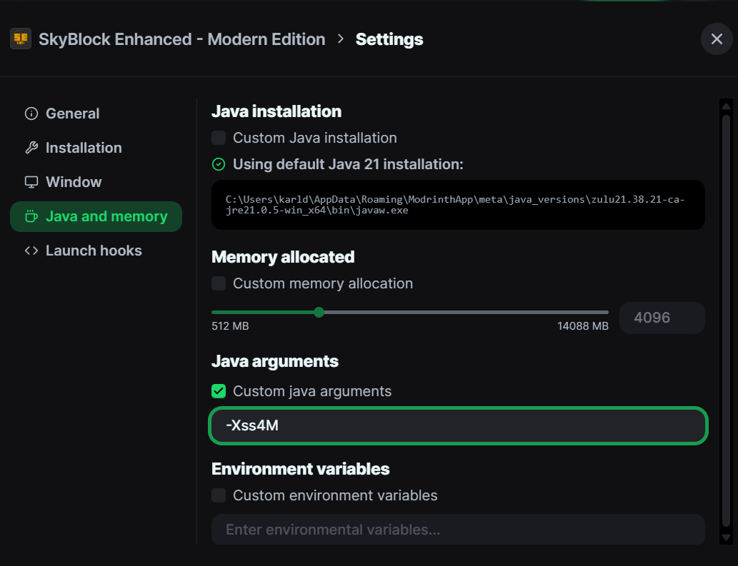Click the environmental variables input field
738x566 pixels.
pyautogui.click(x=458, y=530)
